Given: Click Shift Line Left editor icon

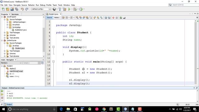Looking at the screenshot, I should click(x=106, y=18).
